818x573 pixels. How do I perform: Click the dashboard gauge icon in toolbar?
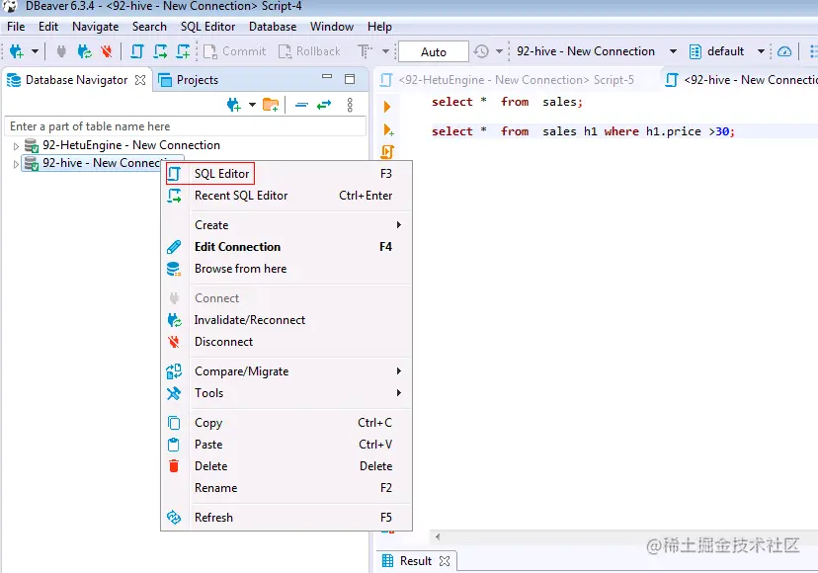click(x=784, y=51)
